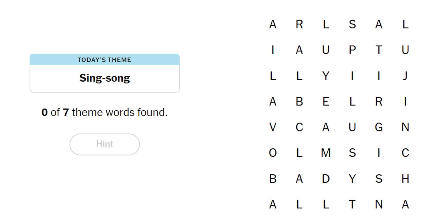Viewport: 442px width, 221px height.
Task: Select the letter P in the grid
Action: (x=352, y=50)
